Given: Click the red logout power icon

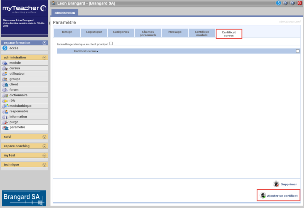Looking at the screenshot, I should coord(300,3).
